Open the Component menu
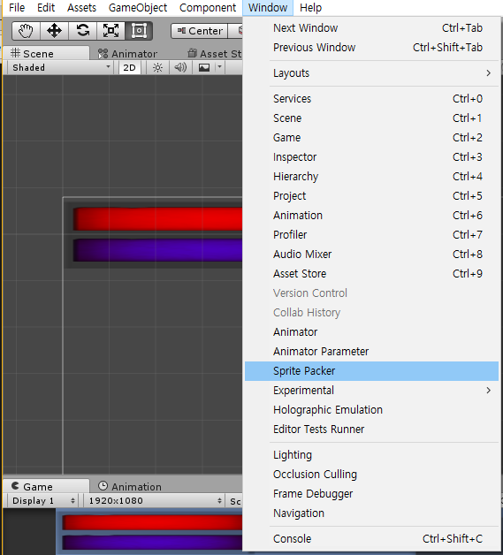This screenshot has width=503, height=555. pyautogui.click(x=208, y=7)
